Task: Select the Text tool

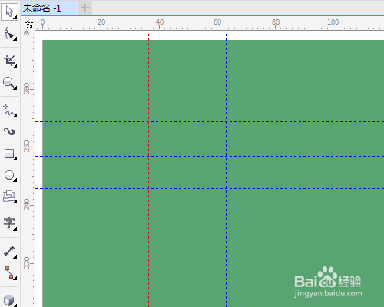Action: (x=9, y=223)
